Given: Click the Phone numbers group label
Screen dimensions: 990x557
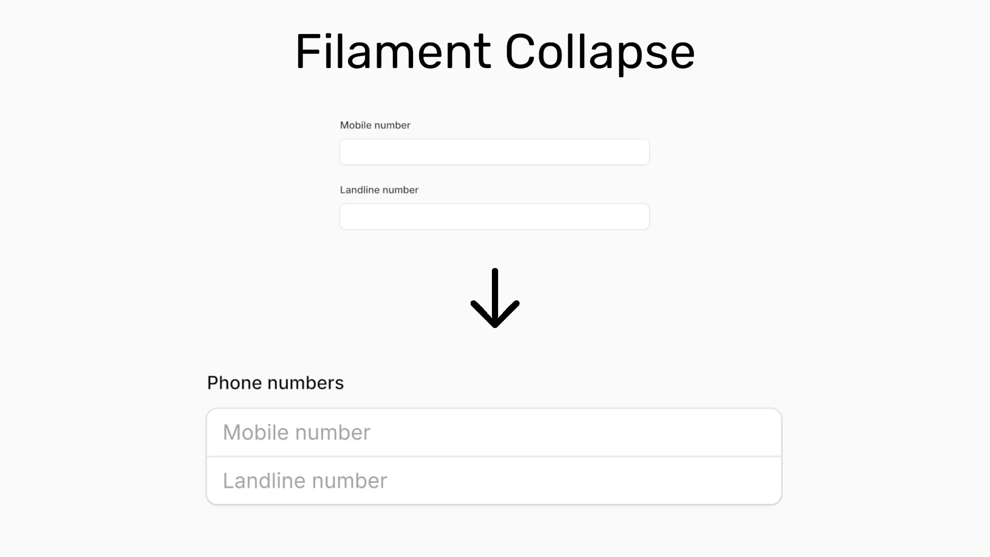Looking at the screenshot, I should [275, 383].
